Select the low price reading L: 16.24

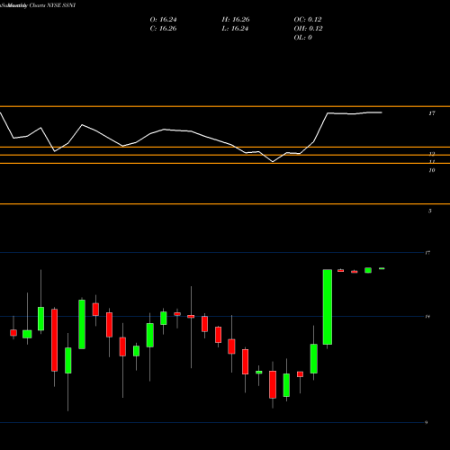pos(235,29)
